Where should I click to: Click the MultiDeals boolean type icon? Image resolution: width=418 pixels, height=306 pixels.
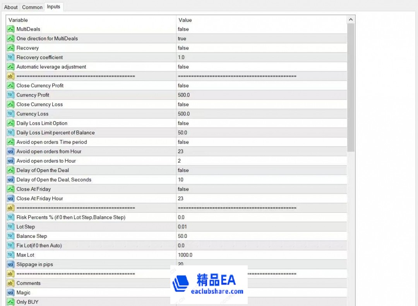10,29
